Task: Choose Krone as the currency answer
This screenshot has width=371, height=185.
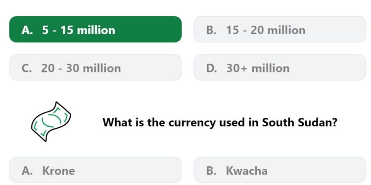Action: (x=95, y=170)
